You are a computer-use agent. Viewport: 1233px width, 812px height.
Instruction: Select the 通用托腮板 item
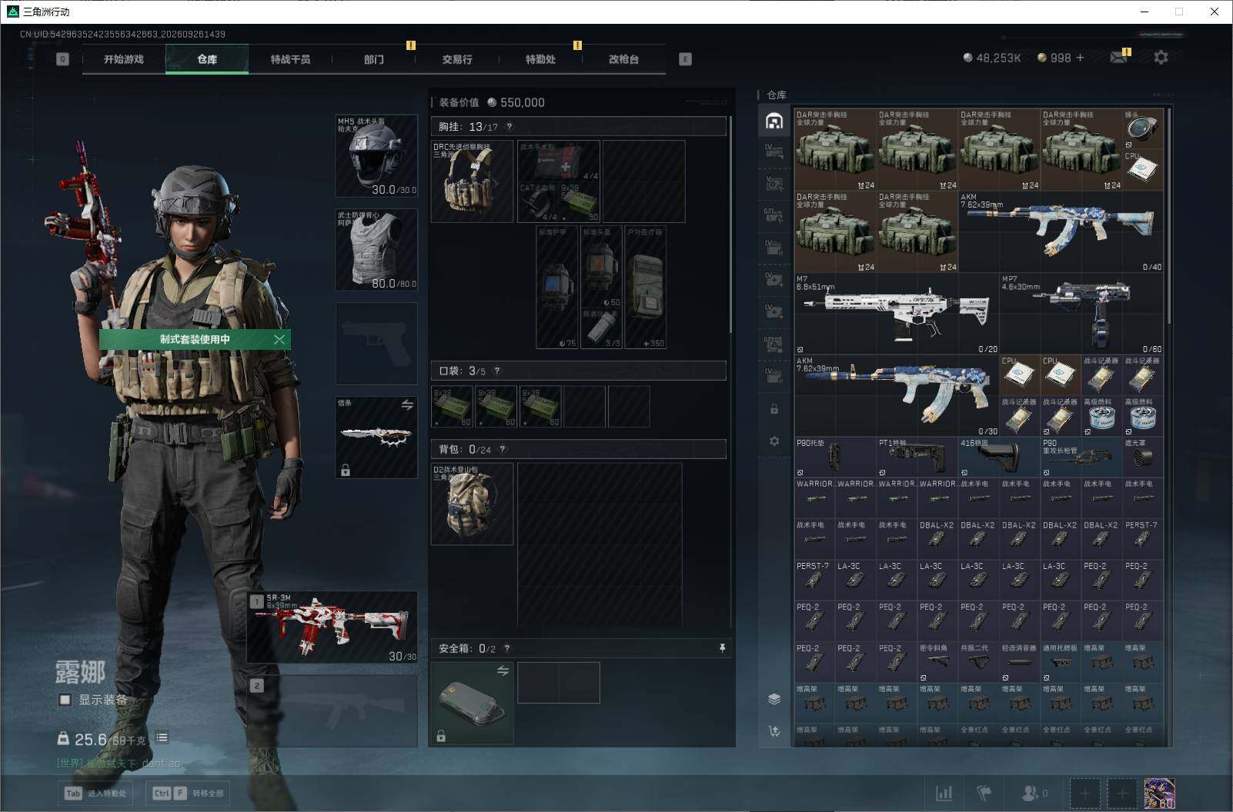point(1061,662)
